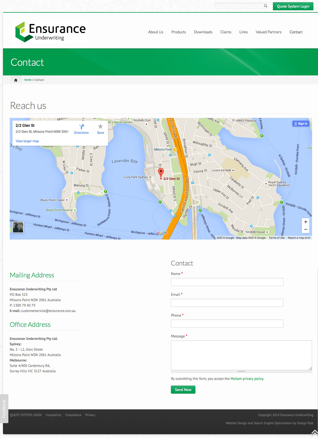Click Blues Point Tower map label
318x438 pixels.
pos(52,200)
